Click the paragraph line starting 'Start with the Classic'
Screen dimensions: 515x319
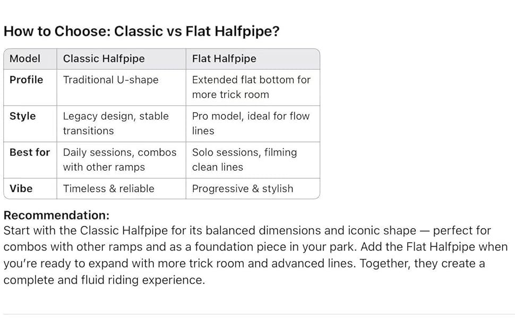[247, 231]
